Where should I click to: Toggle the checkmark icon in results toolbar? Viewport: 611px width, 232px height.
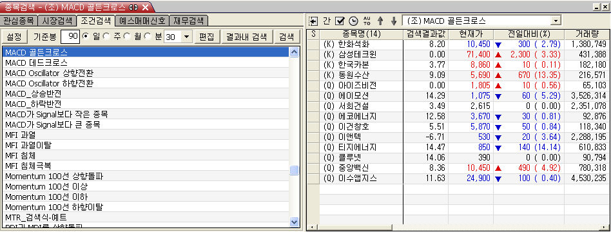point(340,21)
